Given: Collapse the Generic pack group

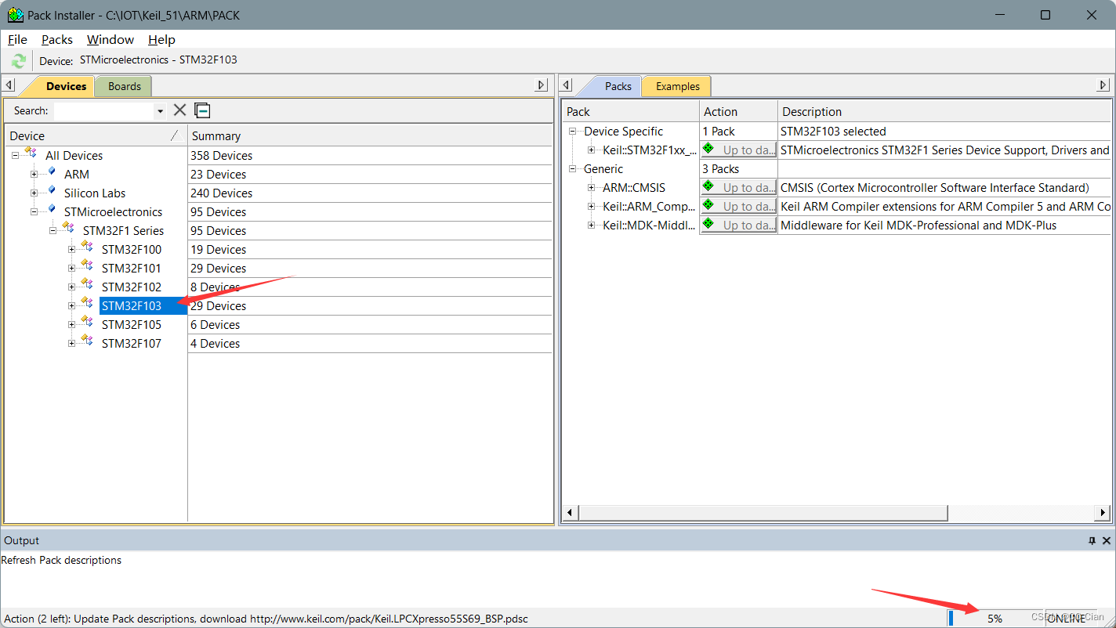Looking at the screenshot, I should tap(573, 168).
